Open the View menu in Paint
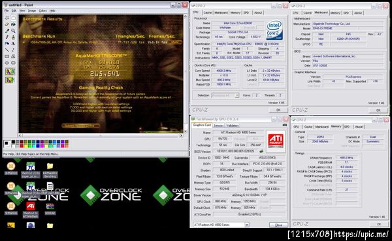The image size is (392, 241). tap(22, 10)
